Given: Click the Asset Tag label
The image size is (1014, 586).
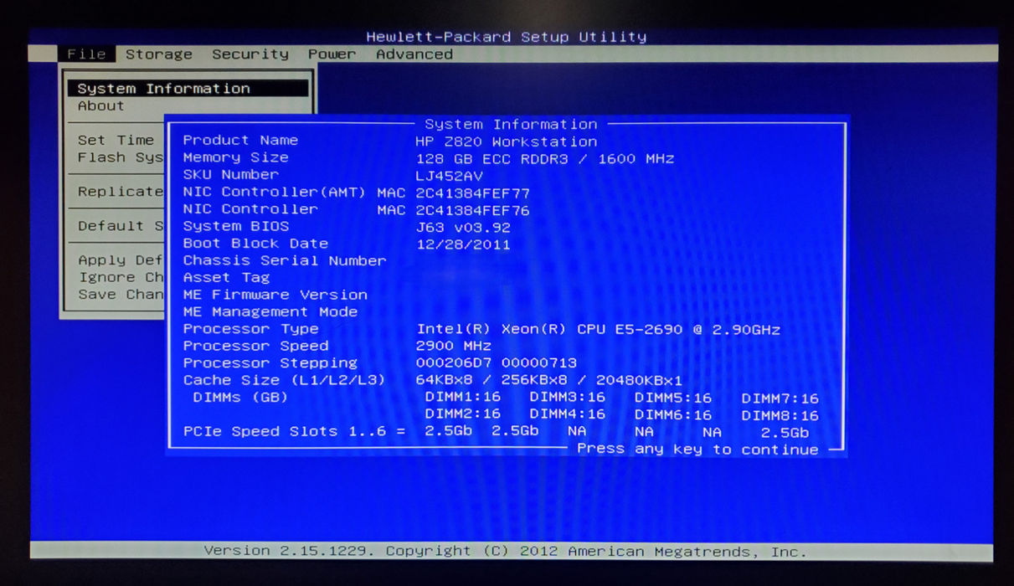Looking at the screenshot, I should (x=226, y=277).
